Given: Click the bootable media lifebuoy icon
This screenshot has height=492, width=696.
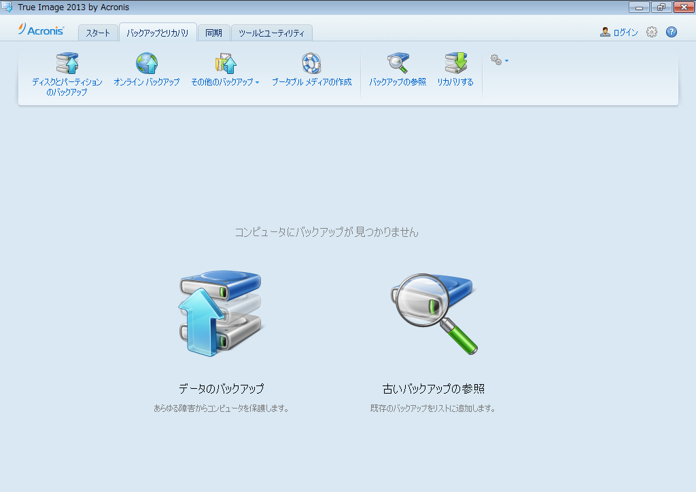Looking at the screenshot, I should pyautogui.click(x=311, y=64).
